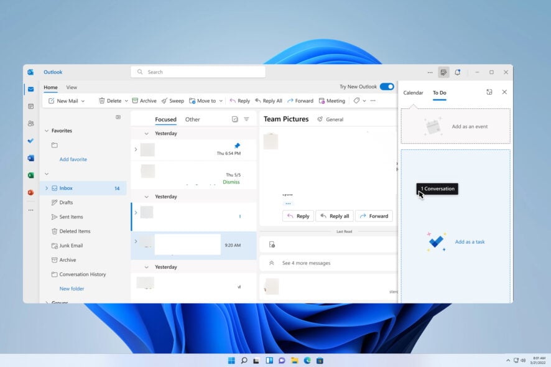The height and width of the screenshot is (367, 551).
Task: Open PowerPoint from the left sidebar
Action: tap(32, 192)
